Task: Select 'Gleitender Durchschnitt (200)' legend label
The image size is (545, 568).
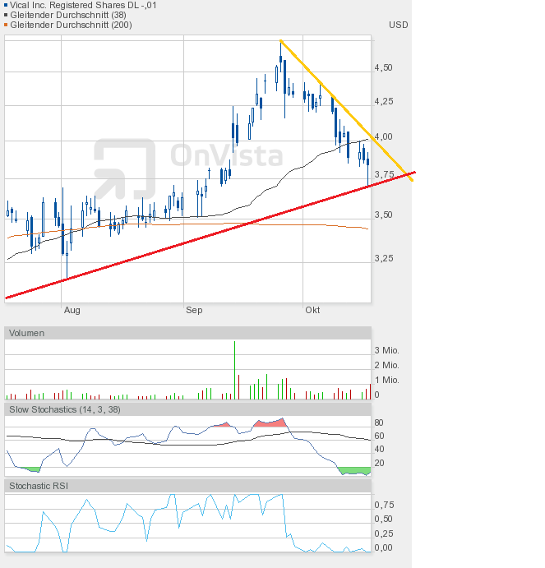Action: point(71,25)
